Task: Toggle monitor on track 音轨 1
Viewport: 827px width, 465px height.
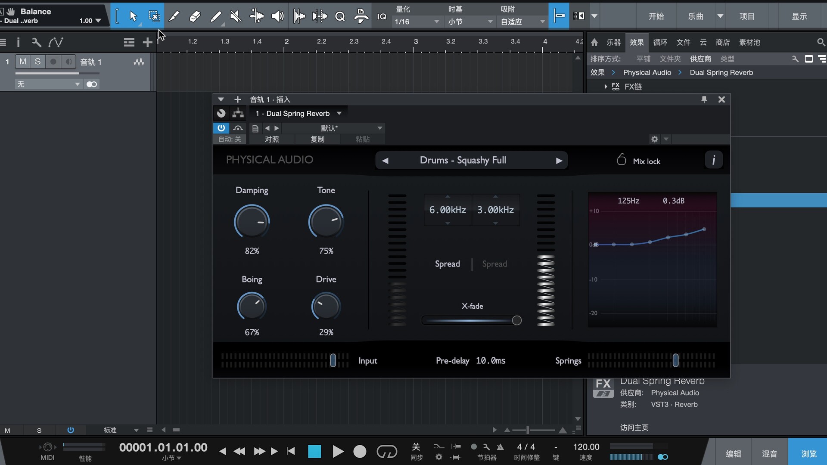Action: point(68,62)
